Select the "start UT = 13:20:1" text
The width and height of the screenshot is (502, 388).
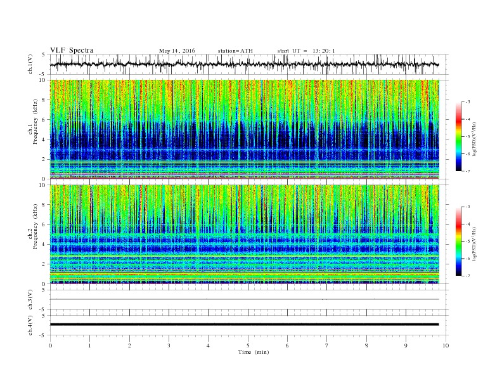click(x=306, y=51)
